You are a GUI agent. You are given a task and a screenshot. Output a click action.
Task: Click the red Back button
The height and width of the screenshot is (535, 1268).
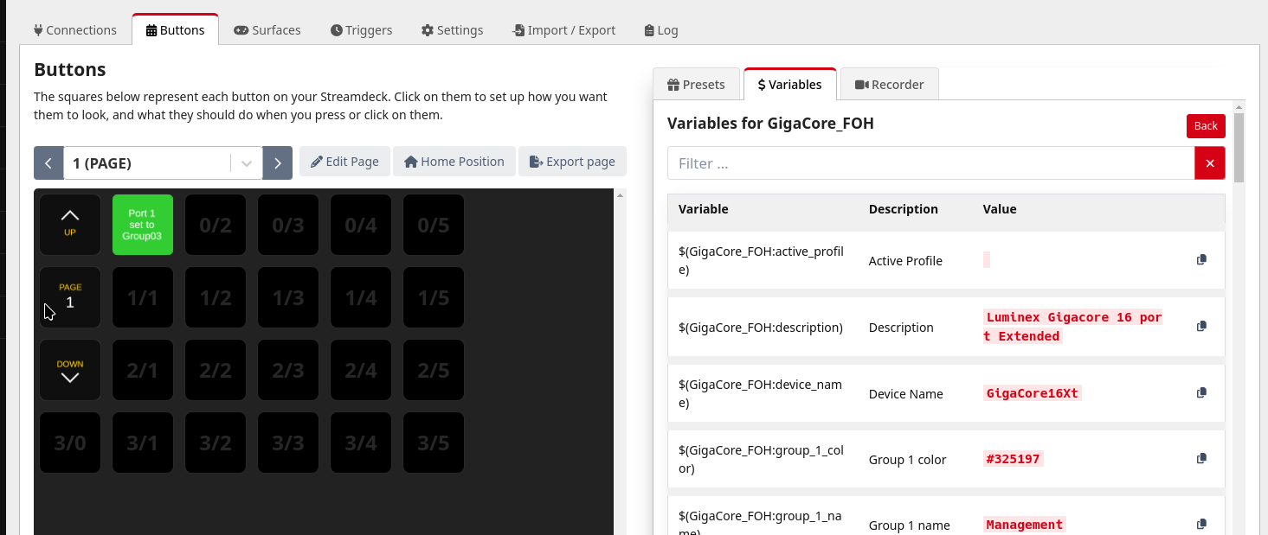pos(1206,126)
